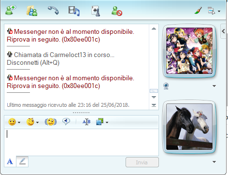Viewport: 228px width, 175px height.
Task: Toggle the handwriting pen input mode
Action: click(22, 161)
